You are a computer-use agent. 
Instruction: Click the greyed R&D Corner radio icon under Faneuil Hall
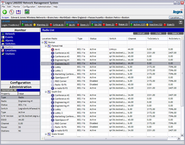pyautogui.click(x=53, y=81)
